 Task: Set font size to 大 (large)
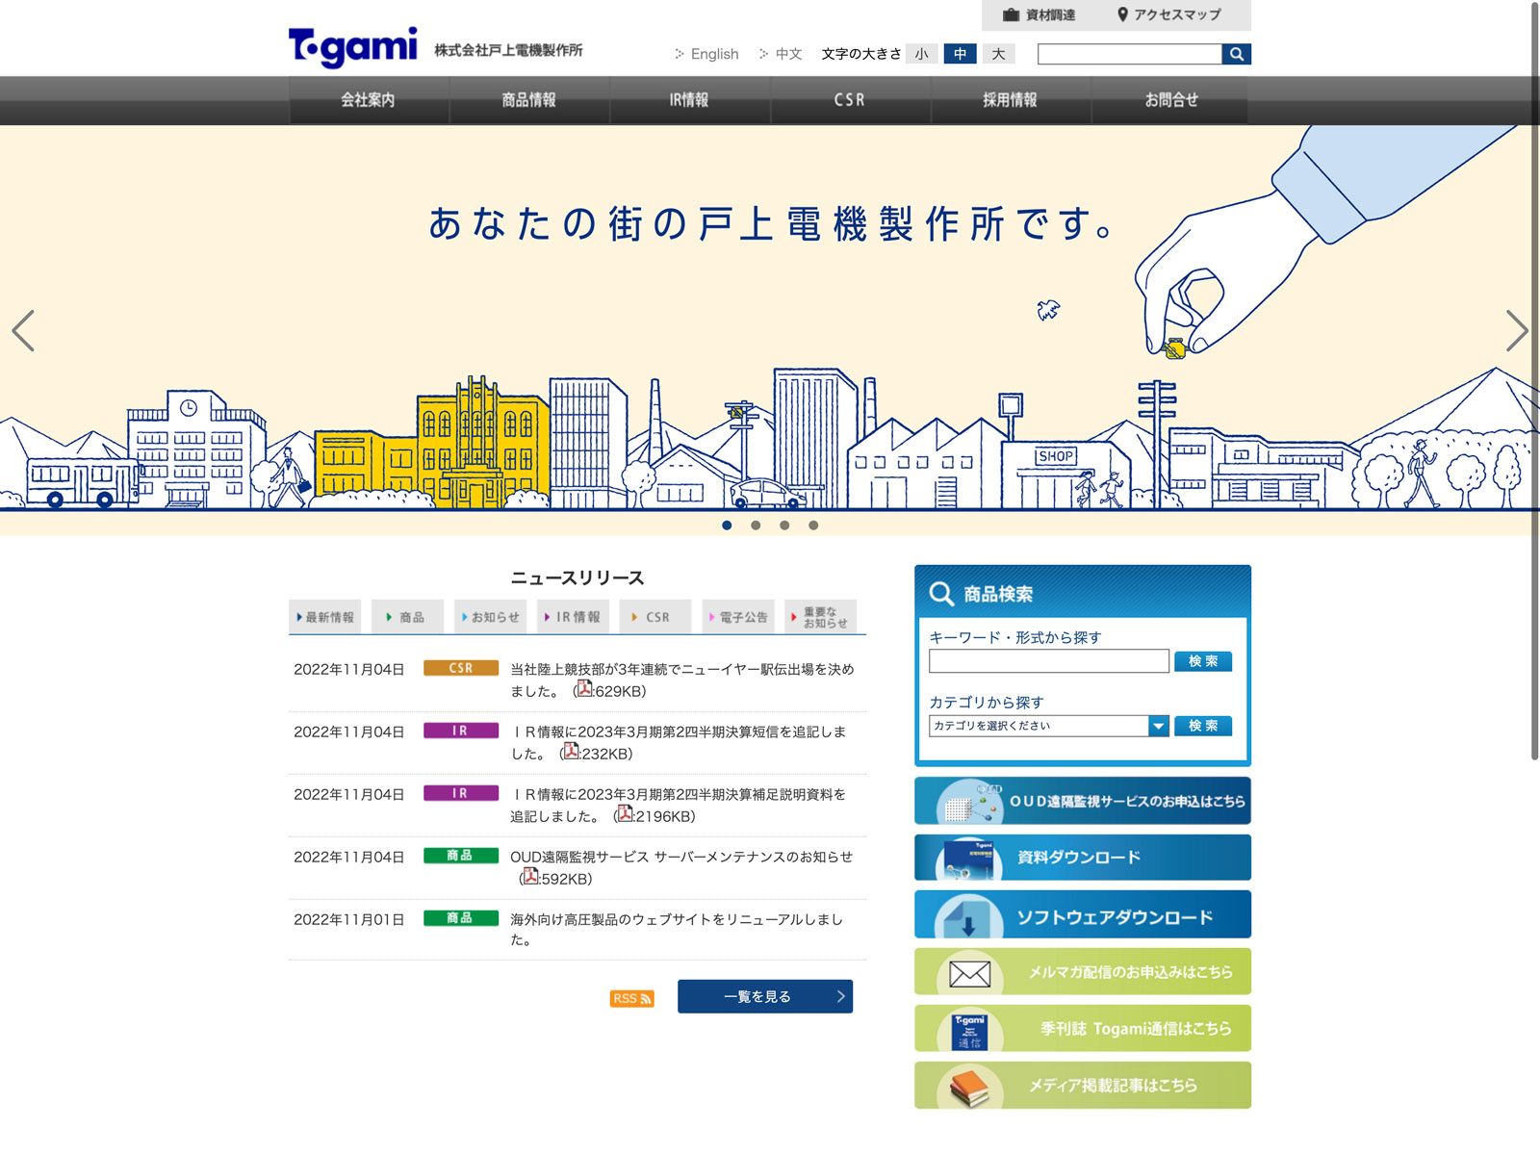coord(998,54)
